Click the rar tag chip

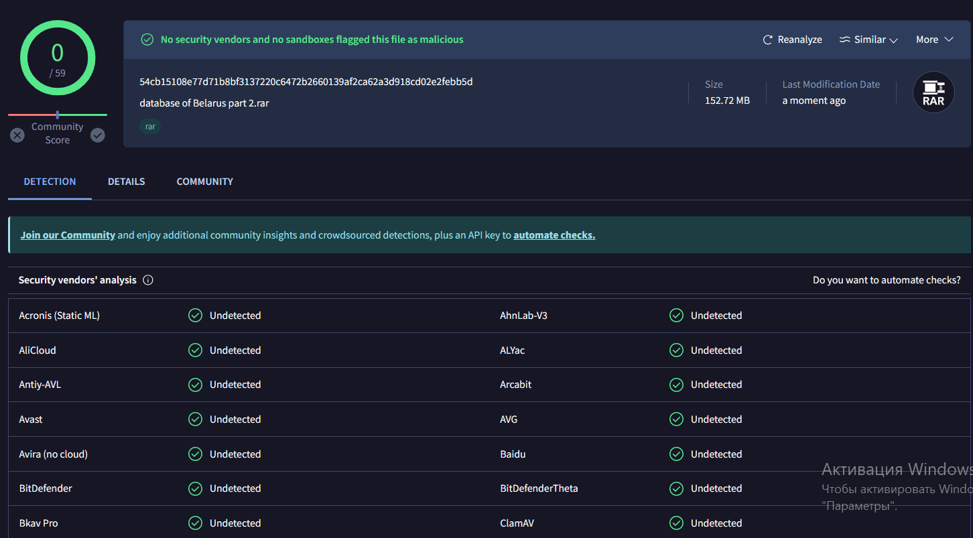(150, 126)
